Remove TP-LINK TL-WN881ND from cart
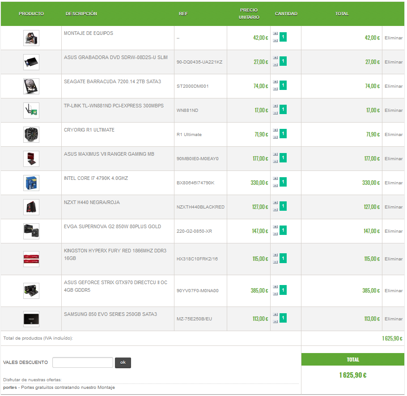Viewport: 407px width, 396px height. [394, 111]
